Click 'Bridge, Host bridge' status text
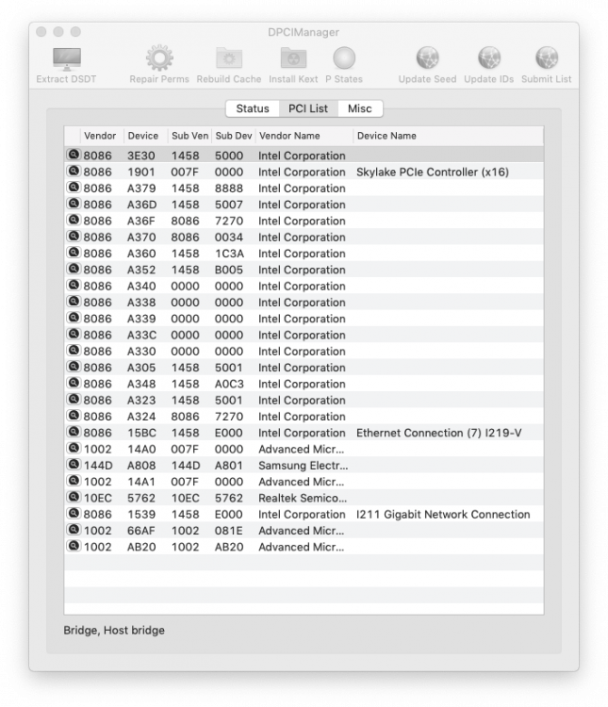Viewport: 608px width, 707px height. [x=114, y=631]
